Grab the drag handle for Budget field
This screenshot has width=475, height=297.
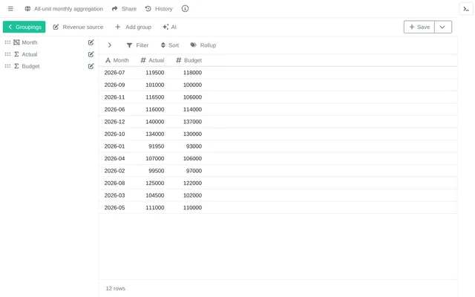(7, 66)
